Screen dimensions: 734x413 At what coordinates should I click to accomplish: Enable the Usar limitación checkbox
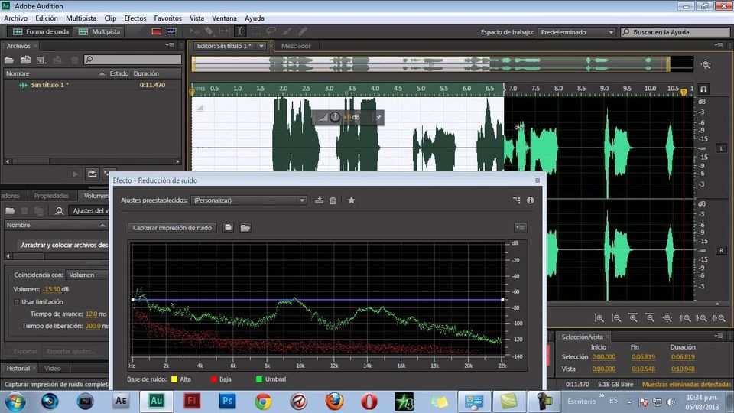point(16,302)
